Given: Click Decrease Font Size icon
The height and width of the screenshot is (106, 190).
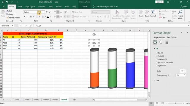Looking at the screenshot, I should (50, 12).
